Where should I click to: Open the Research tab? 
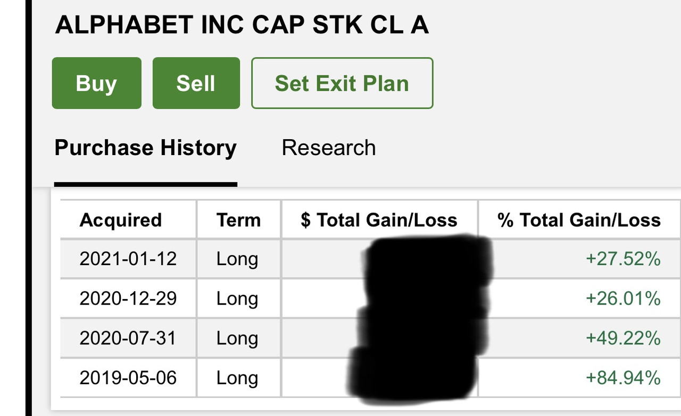(x=328, y=148)
